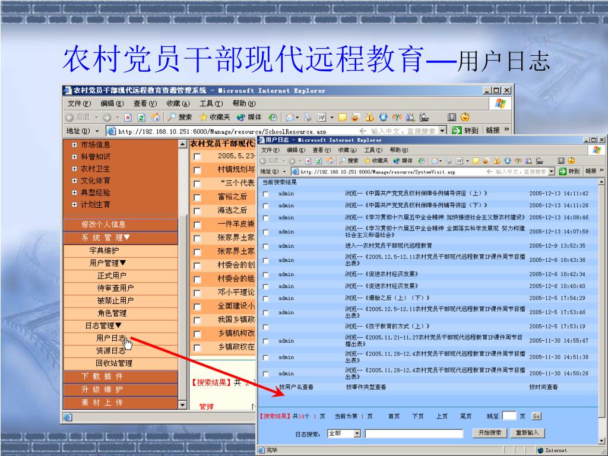The height and width of the screenshot is (456, 608).
Task: Click Mail icon in back window toolbar
Action: (290, 117)
